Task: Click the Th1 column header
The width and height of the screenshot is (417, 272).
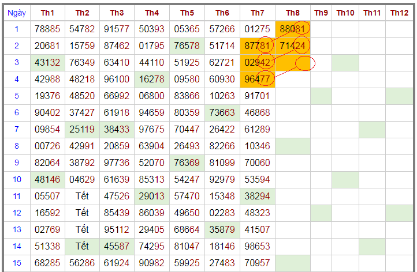Action: (47, 12)
